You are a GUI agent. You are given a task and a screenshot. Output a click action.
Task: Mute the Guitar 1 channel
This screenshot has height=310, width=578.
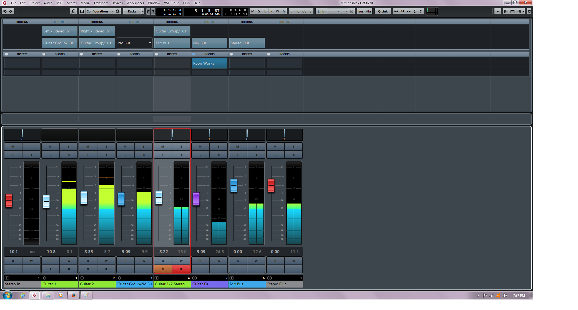50,146
